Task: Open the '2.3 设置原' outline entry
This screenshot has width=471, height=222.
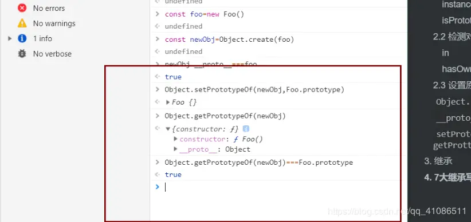Action: coord(452,85)
